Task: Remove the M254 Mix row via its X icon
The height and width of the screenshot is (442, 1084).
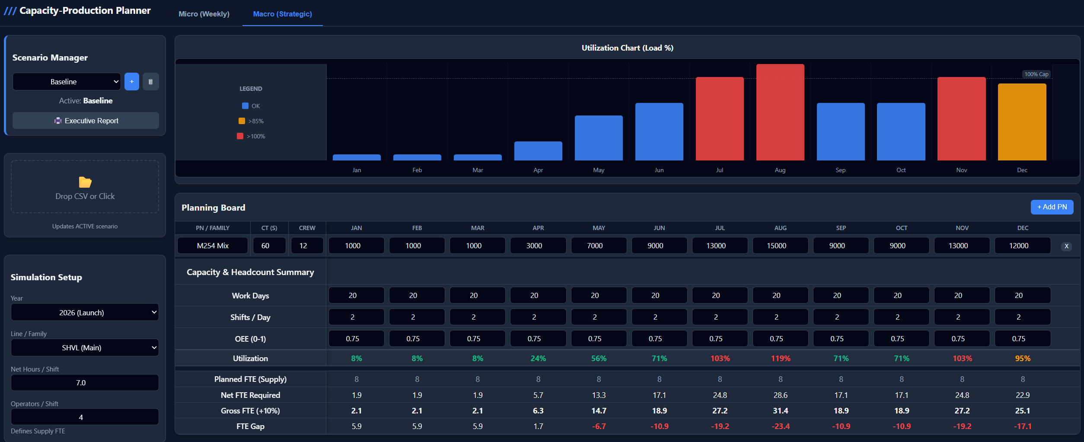Action: pos(1066,246)
